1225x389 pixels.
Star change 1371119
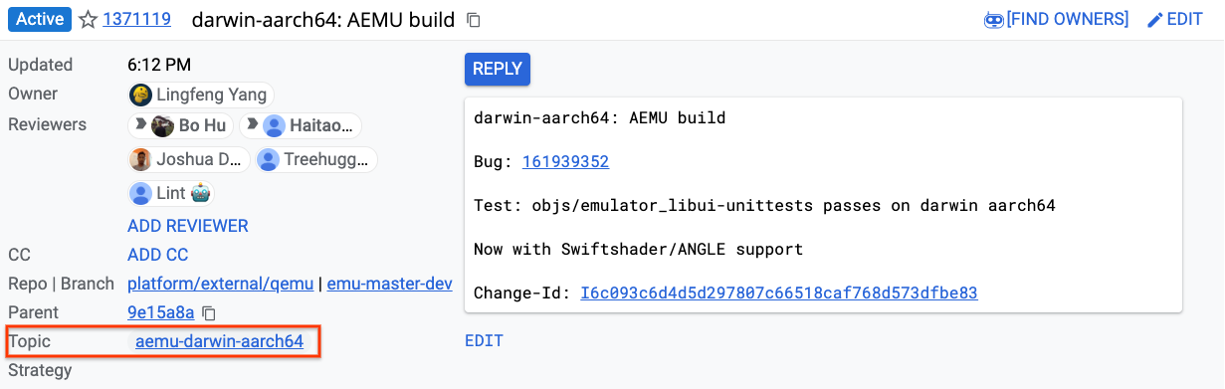point(88,19)
